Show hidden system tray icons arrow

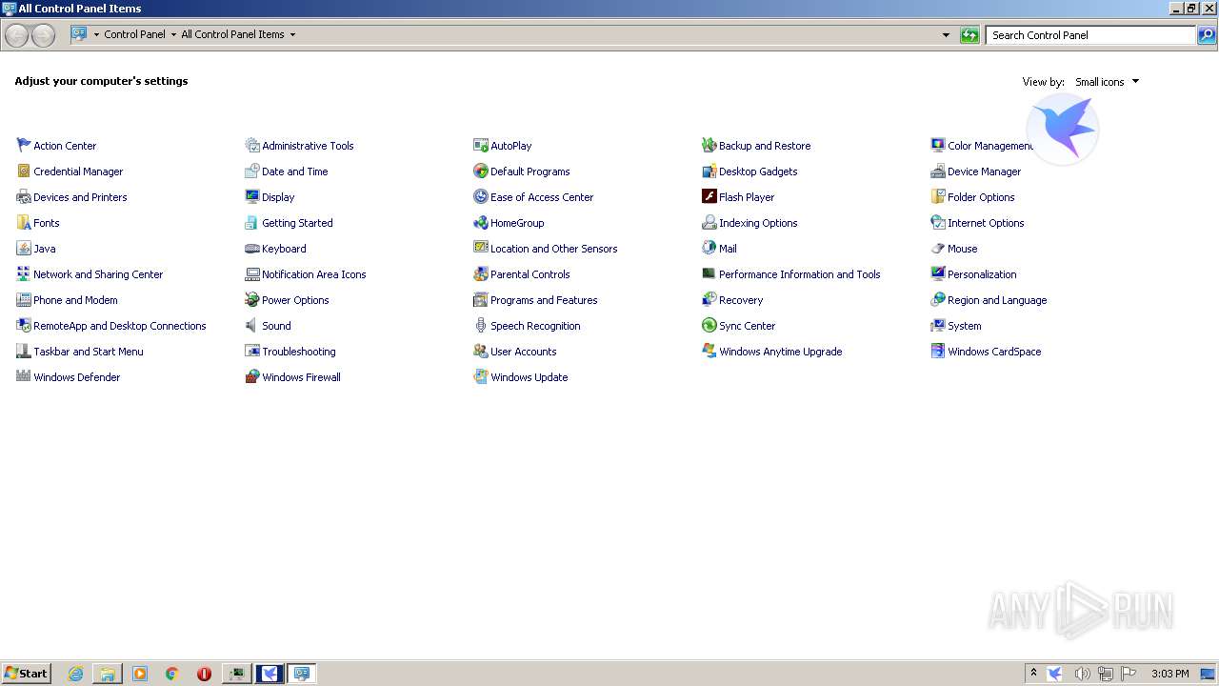[x=1033, y=673]
